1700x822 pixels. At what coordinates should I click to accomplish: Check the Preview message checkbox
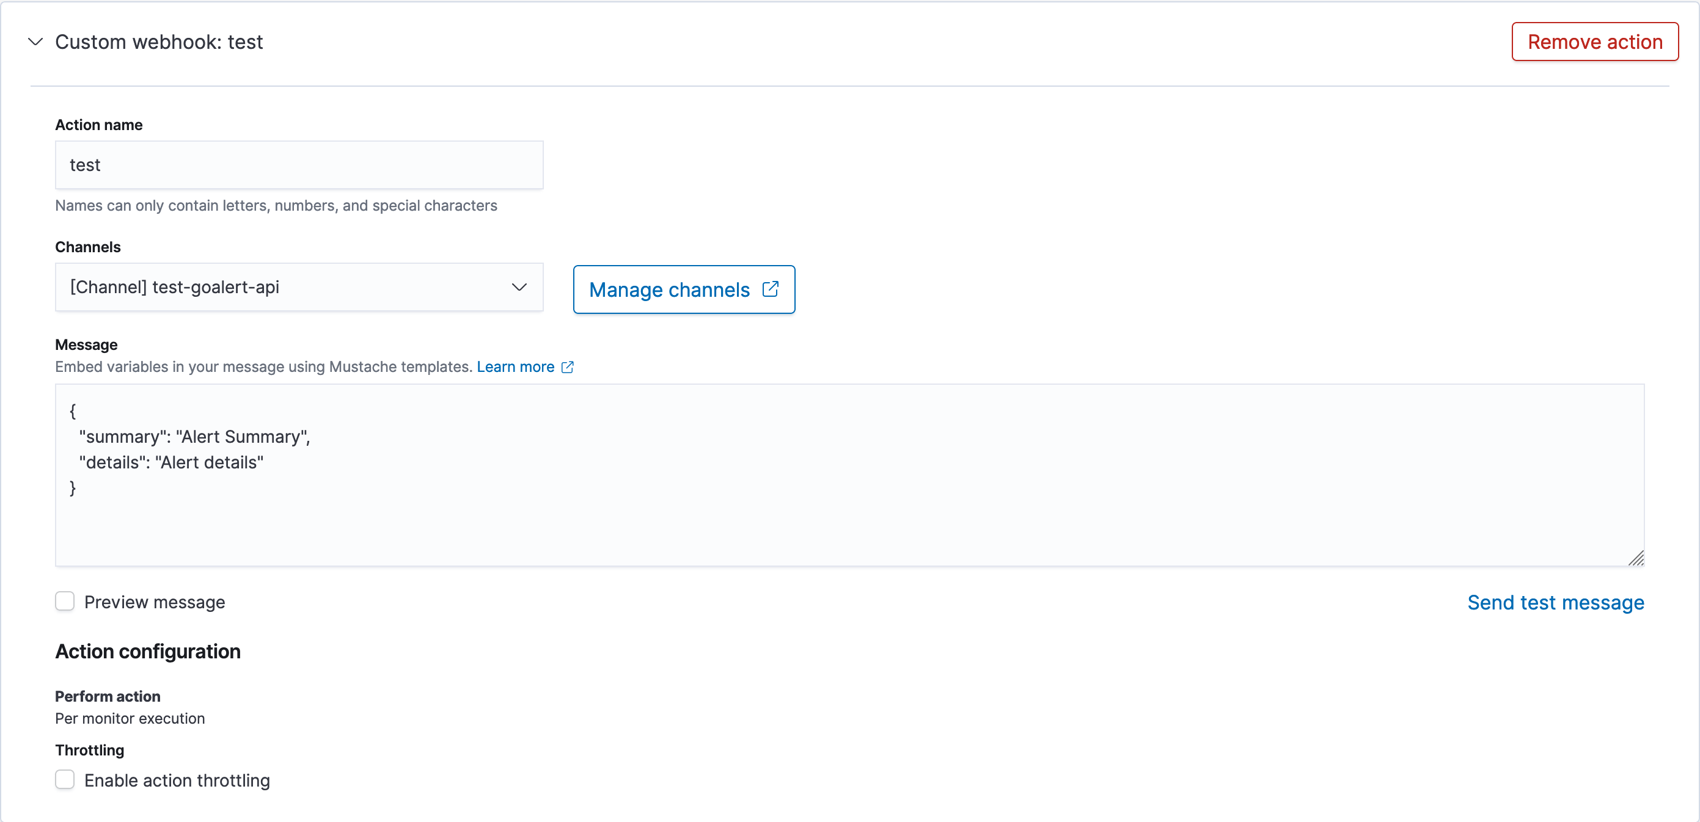point(65,601)
